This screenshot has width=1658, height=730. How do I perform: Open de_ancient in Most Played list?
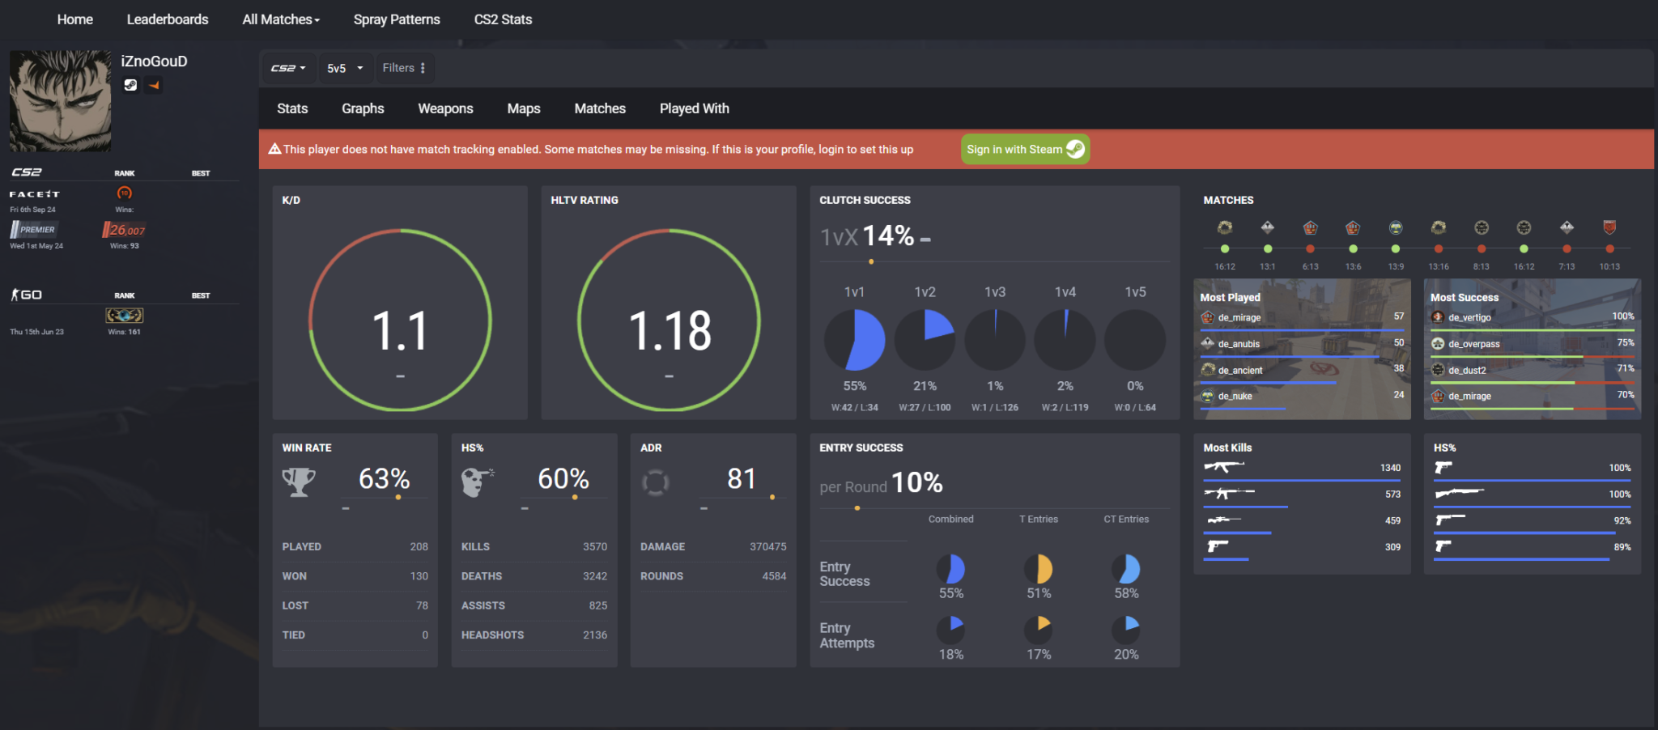(x=1239, y=370)
